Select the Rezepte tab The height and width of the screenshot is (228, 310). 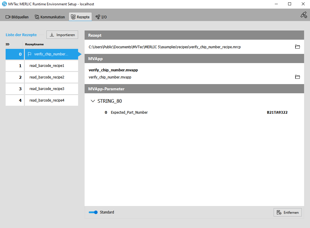[x=80, y=17]
